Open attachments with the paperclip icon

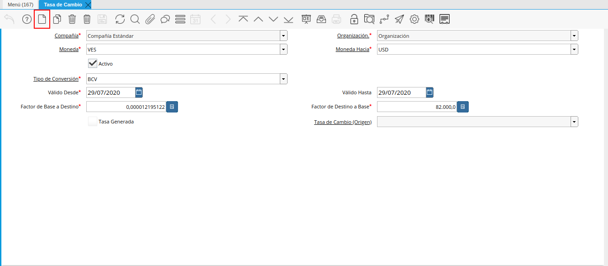pyautogui.click(x=150, y=19)
